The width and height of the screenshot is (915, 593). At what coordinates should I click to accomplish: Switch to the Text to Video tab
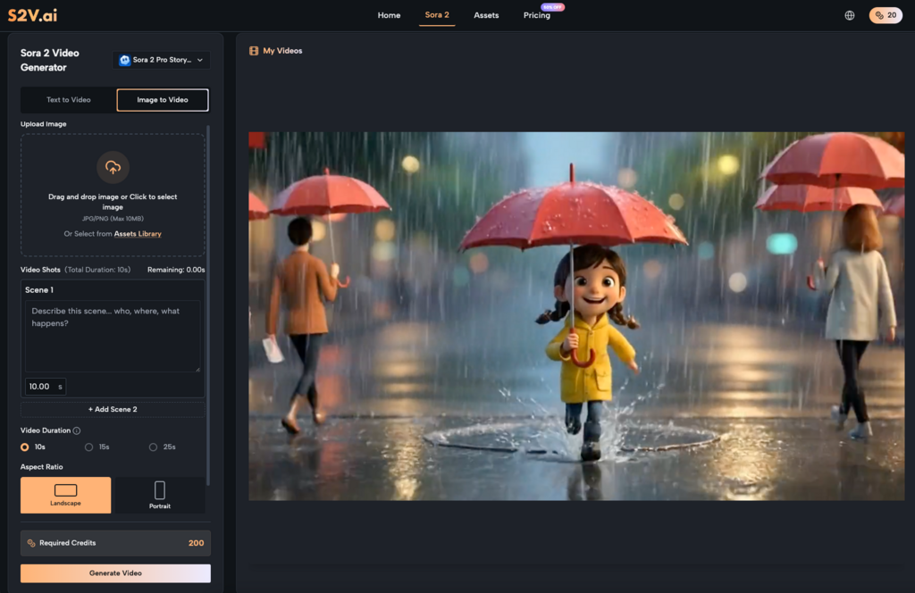tap(69, 100)
